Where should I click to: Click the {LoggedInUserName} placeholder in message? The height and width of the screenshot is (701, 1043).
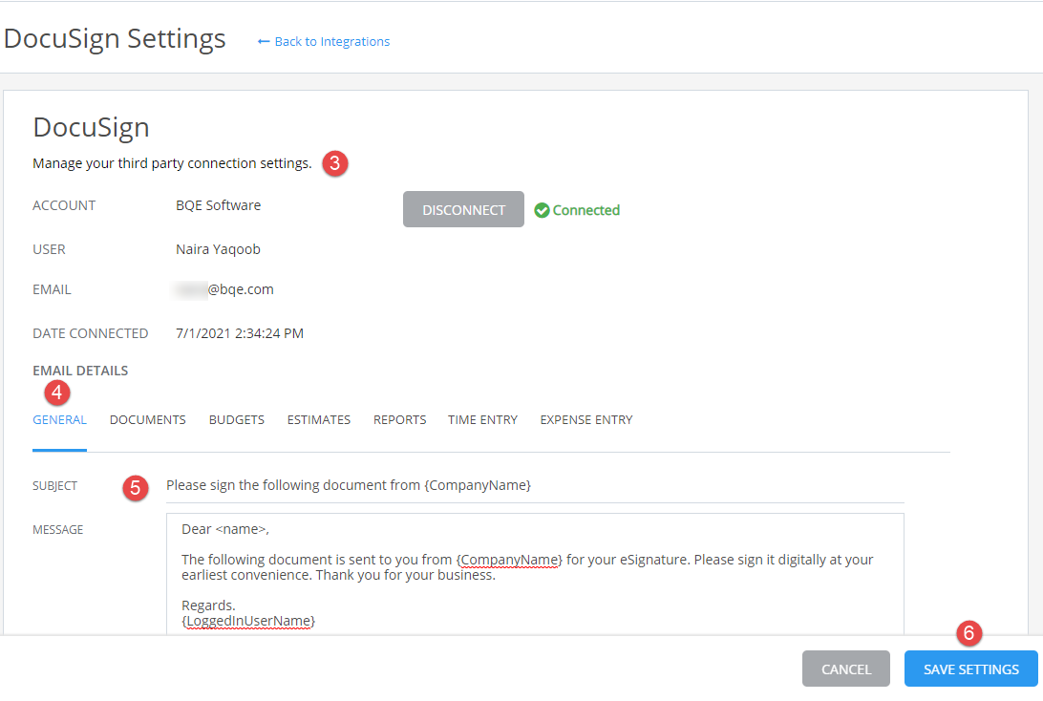248,621
